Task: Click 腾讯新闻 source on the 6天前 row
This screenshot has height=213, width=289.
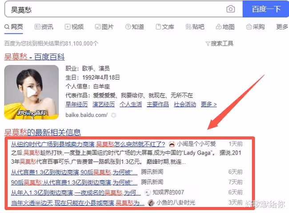Action: 152,172
